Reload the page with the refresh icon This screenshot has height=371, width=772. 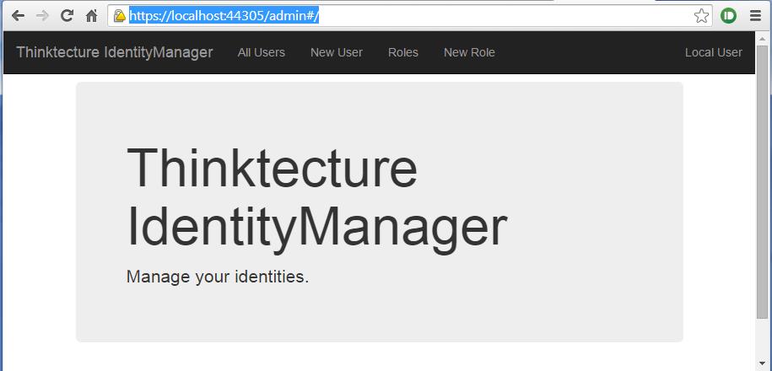[x=67, y=16]
